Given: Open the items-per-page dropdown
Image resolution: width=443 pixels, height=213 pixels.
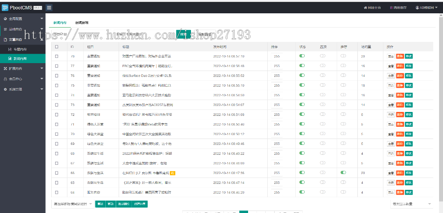Looking at the screenshot, I should click(411, 204).
